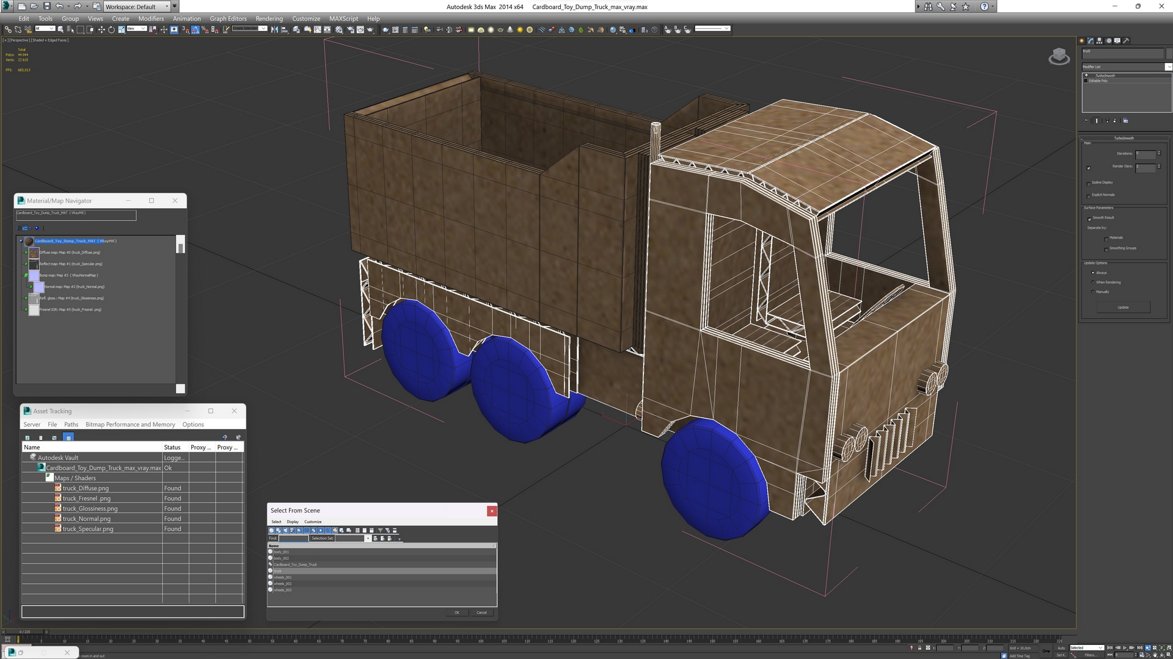Select the Manually update radio button

[1093, 292]
